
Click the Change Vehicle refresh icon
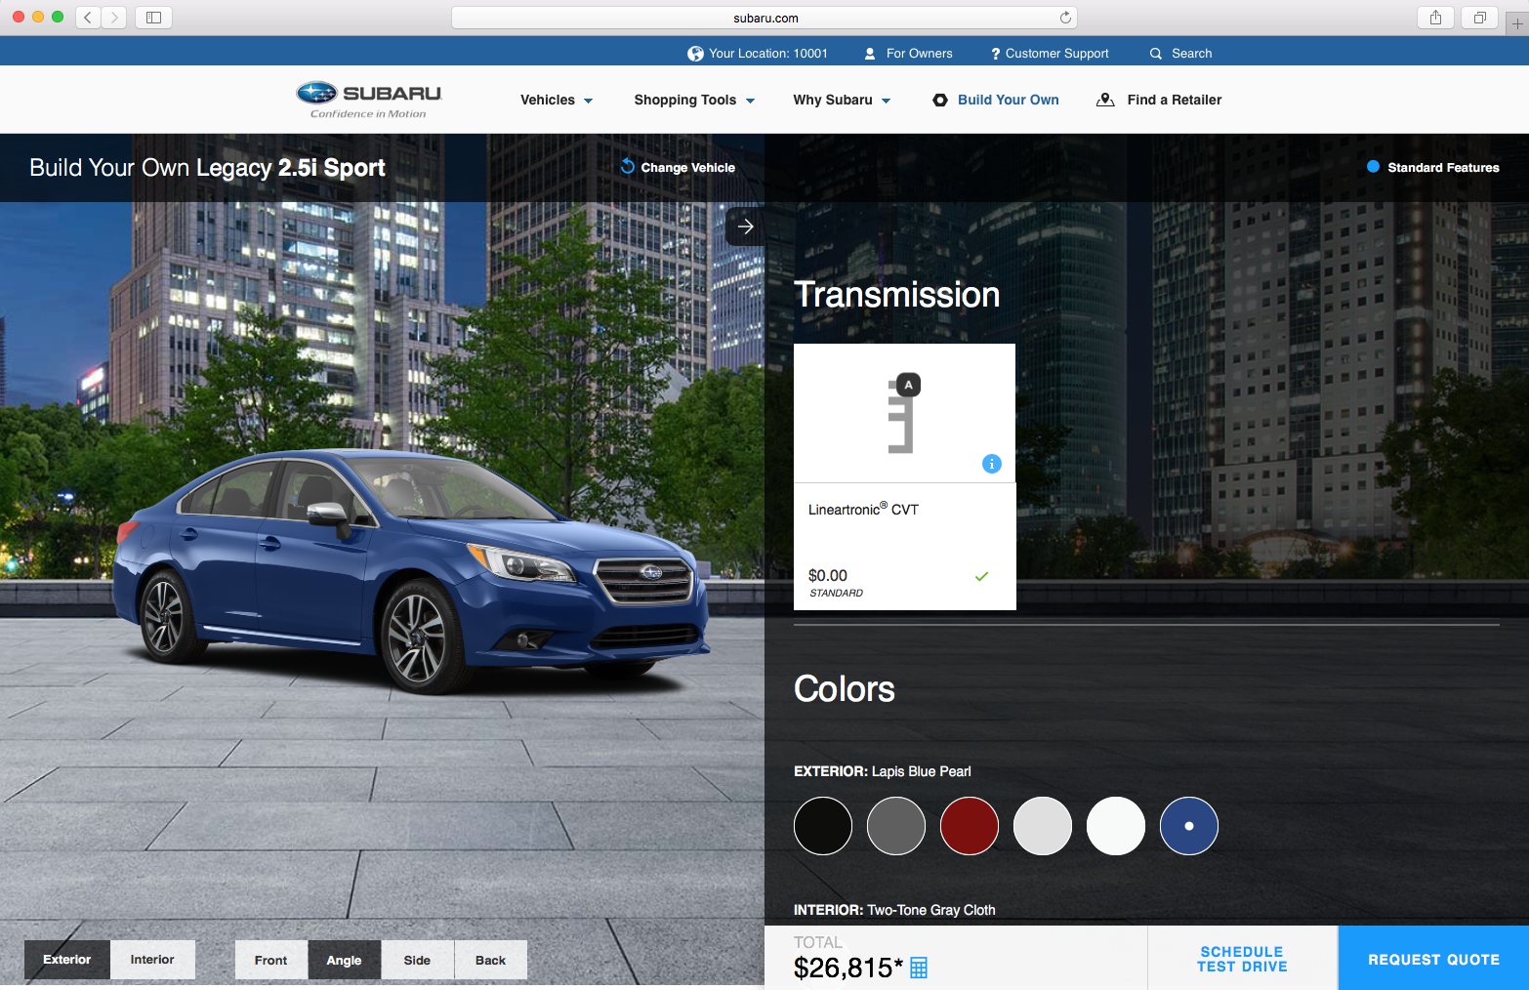click(x=628, y=167)
